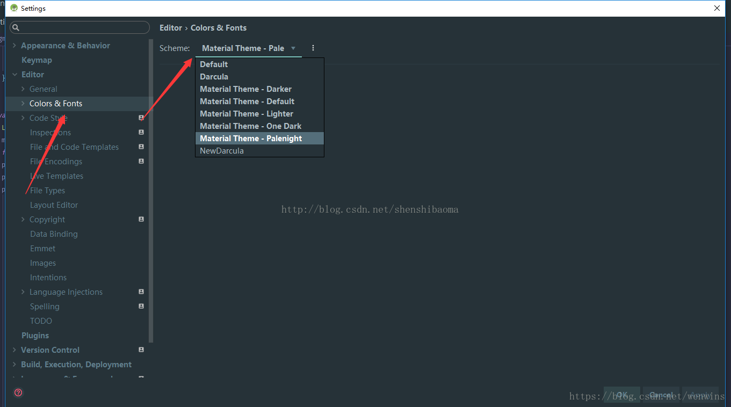Open the scheme actions three-dot menu
The width and height of the screenshot is (731, 407).
pyautogui.click(x=313, y=48)
